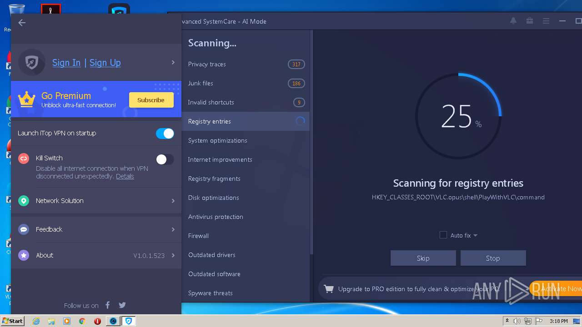Open Opera browser from the taskbar
Screen dimensions: 582x327
97,321
